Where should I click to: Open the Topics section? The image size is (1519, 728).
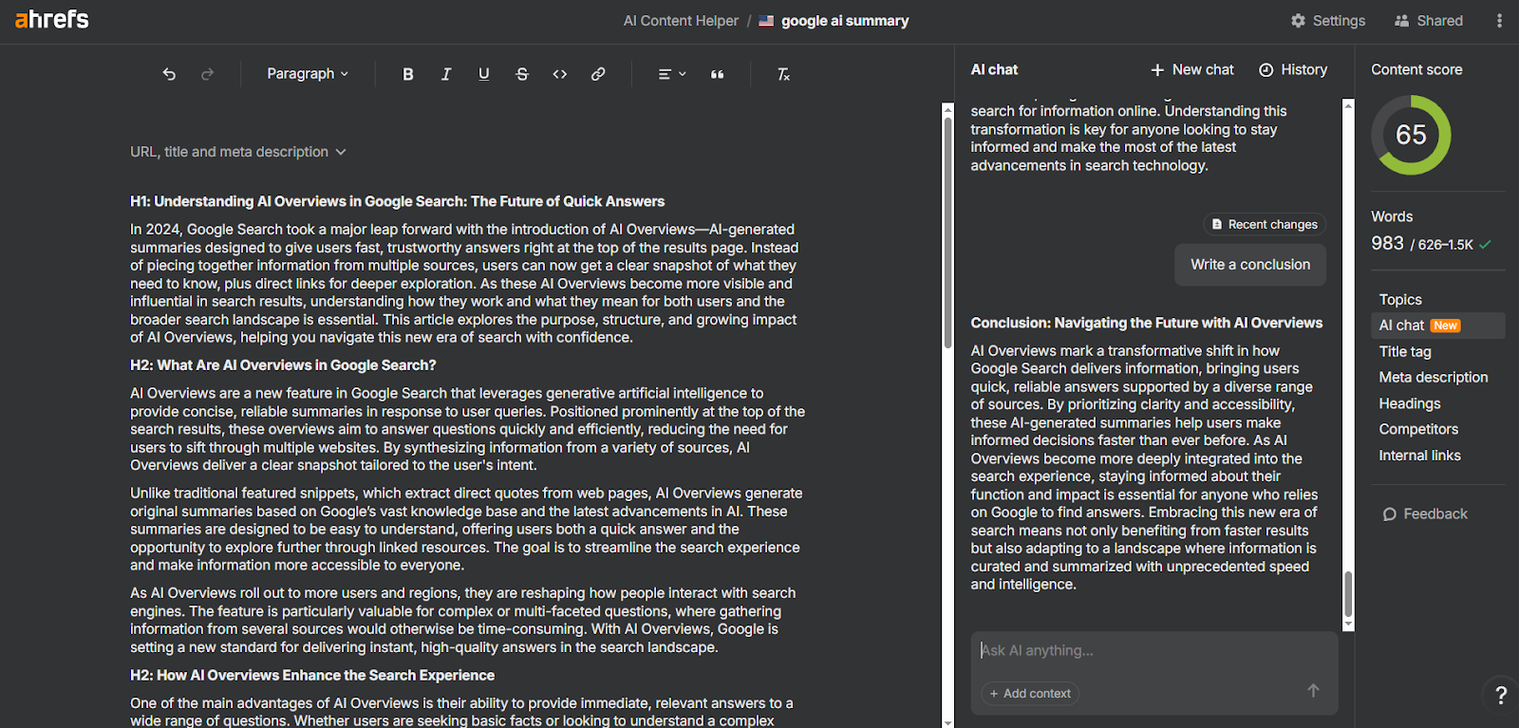pos(1400,300)
